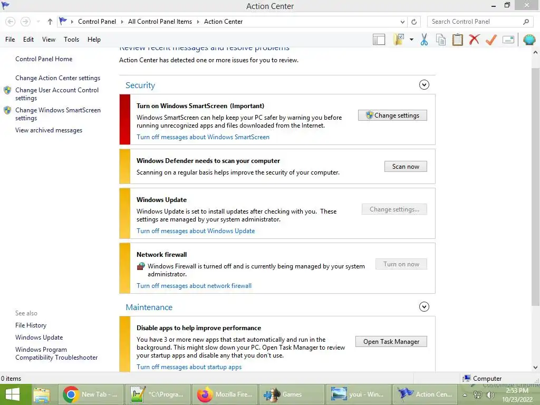This screenshot has width=540, height=405.
Task: Open the File menu
Action: [x=10, y=40]
